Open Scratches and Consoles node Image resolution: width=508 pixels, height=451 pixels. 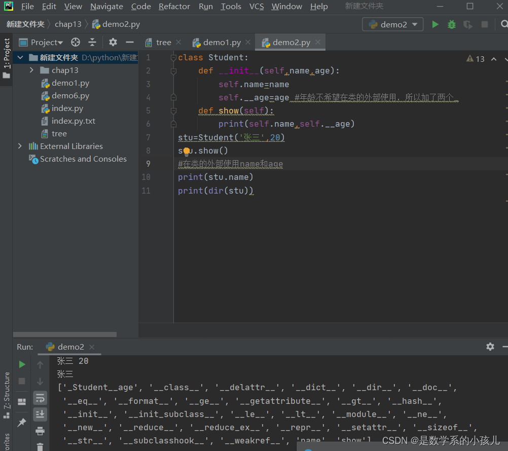pos(78,159)
